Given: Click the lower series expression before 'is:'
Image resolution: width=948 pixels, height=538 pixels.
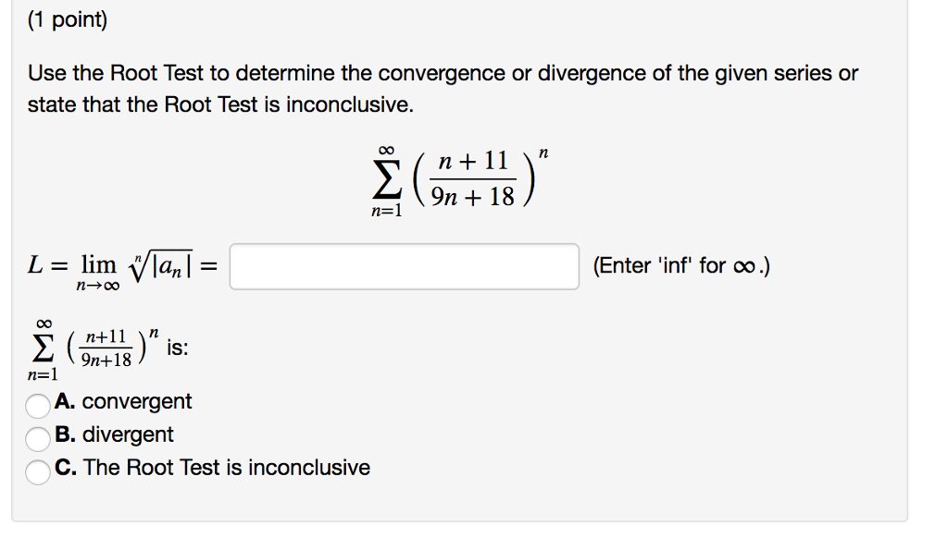Looking at the screenshot, I should tap(88, 347).
